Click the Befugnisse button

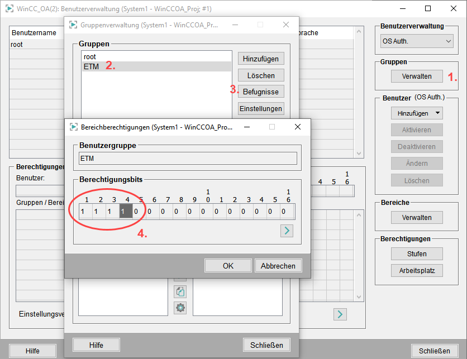coord(261,92)
